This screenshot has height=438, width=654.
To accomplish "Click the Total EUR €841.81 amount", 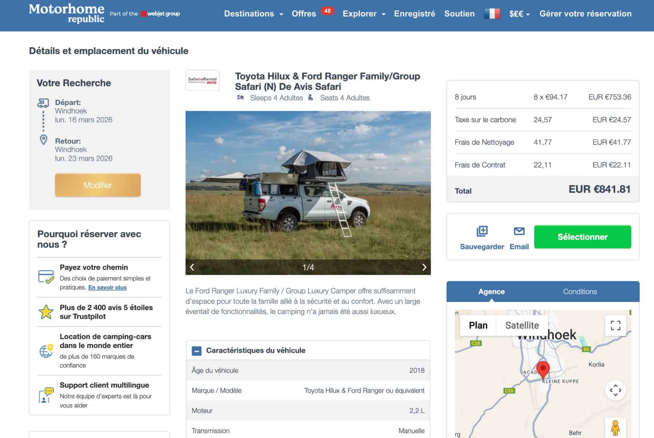I will pos(599,190).
